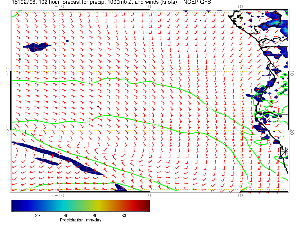
Task: Click the '10' longitude label on bottom axis
Action: tap(240, 195)
